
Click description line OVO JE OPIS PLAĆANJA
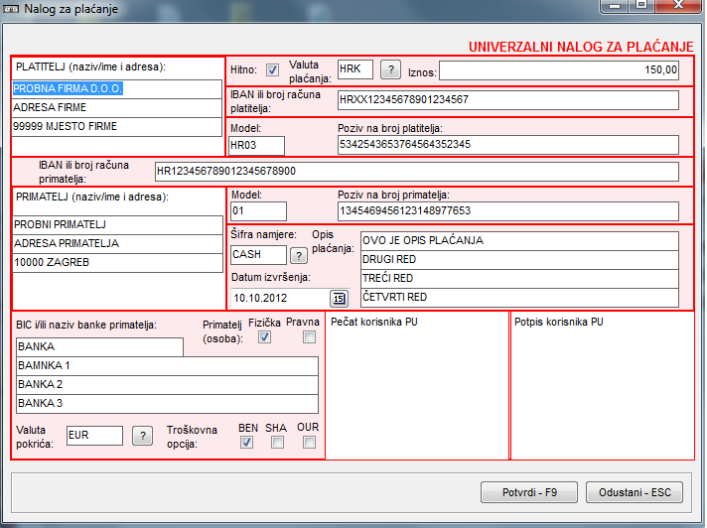point(520,241)
